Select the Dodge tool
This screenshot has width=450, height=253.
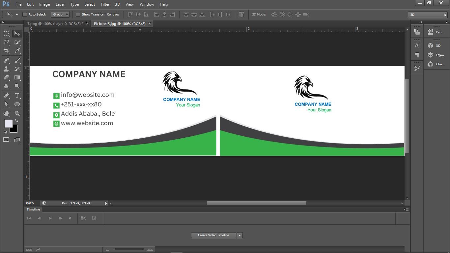17,86
